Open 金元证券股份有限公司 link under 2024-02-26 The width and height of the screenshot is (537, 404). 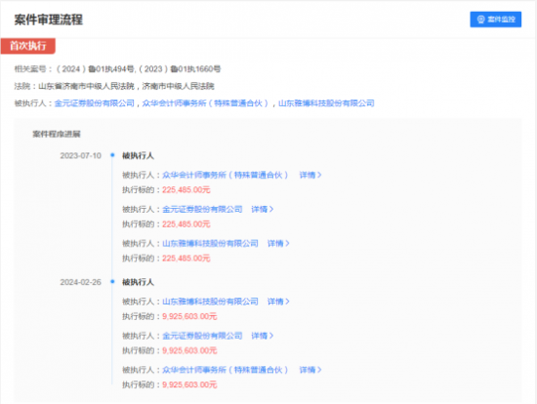tap(202, 336)
